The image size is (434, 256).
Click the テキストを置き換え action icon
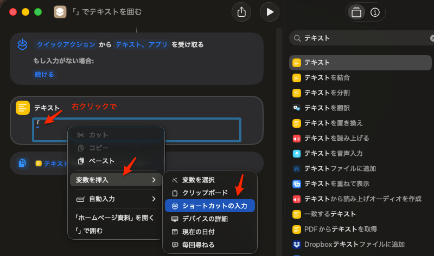point(297,123)
